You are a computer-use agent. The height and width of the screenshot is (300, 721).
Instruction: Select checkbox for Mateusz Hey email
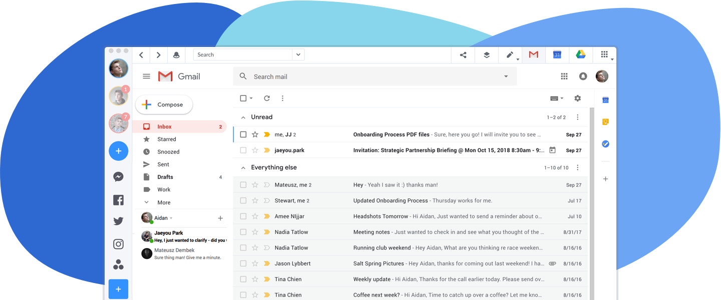coord(243,185)
